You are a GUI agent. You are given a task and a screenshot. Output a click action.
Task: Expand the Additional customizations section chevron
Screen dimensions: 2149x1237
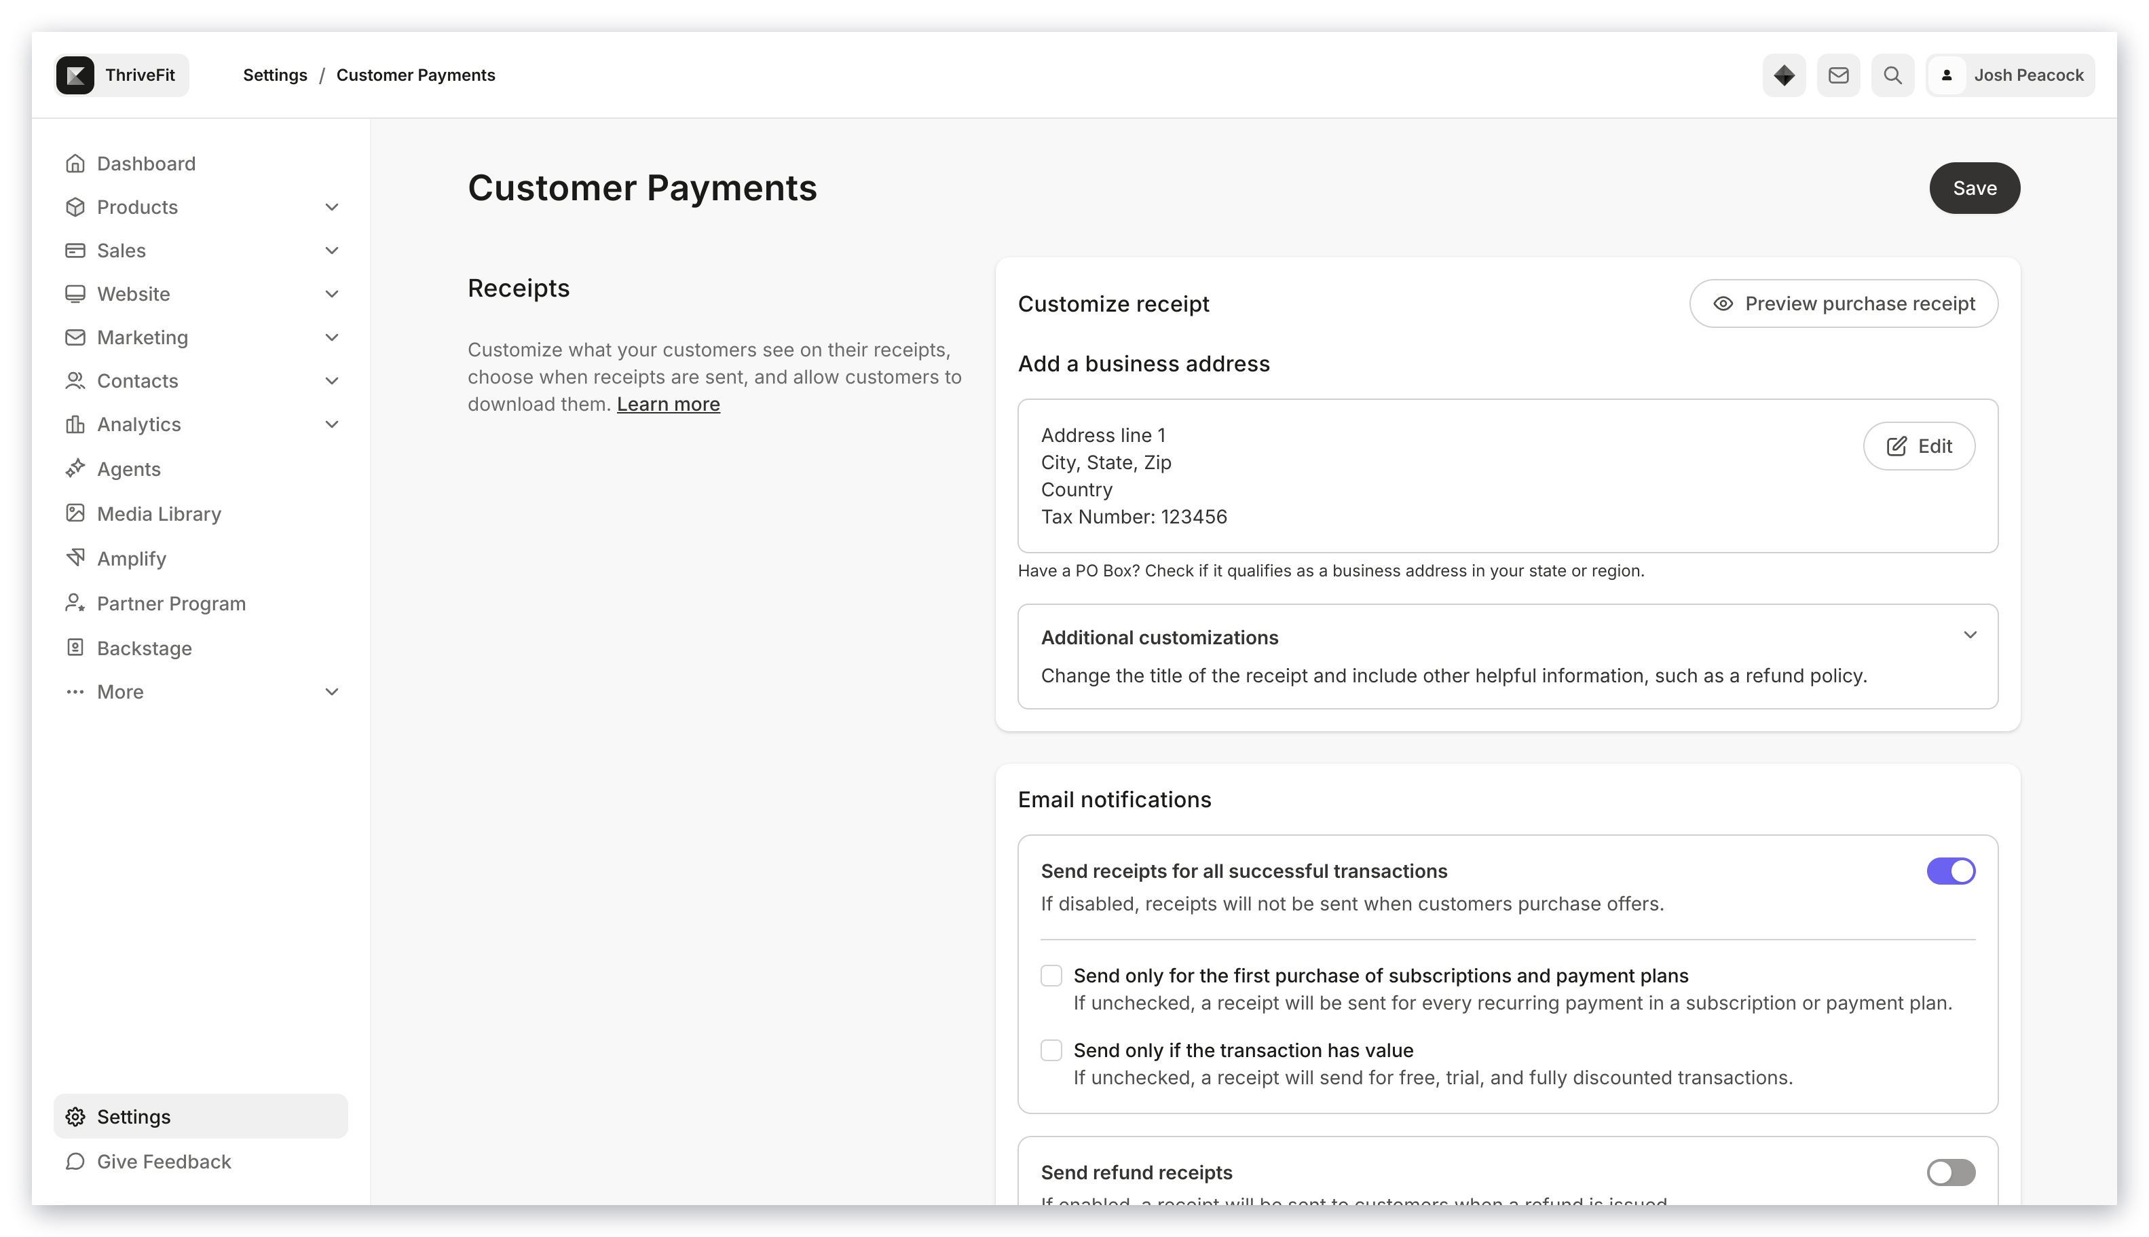coord(1970,635)
